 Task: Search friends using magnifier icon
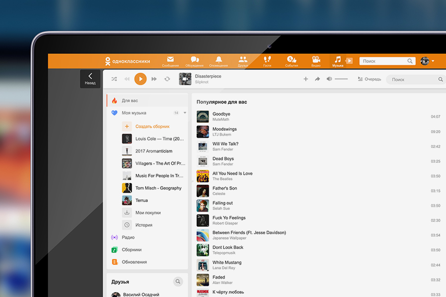point(178,282)
